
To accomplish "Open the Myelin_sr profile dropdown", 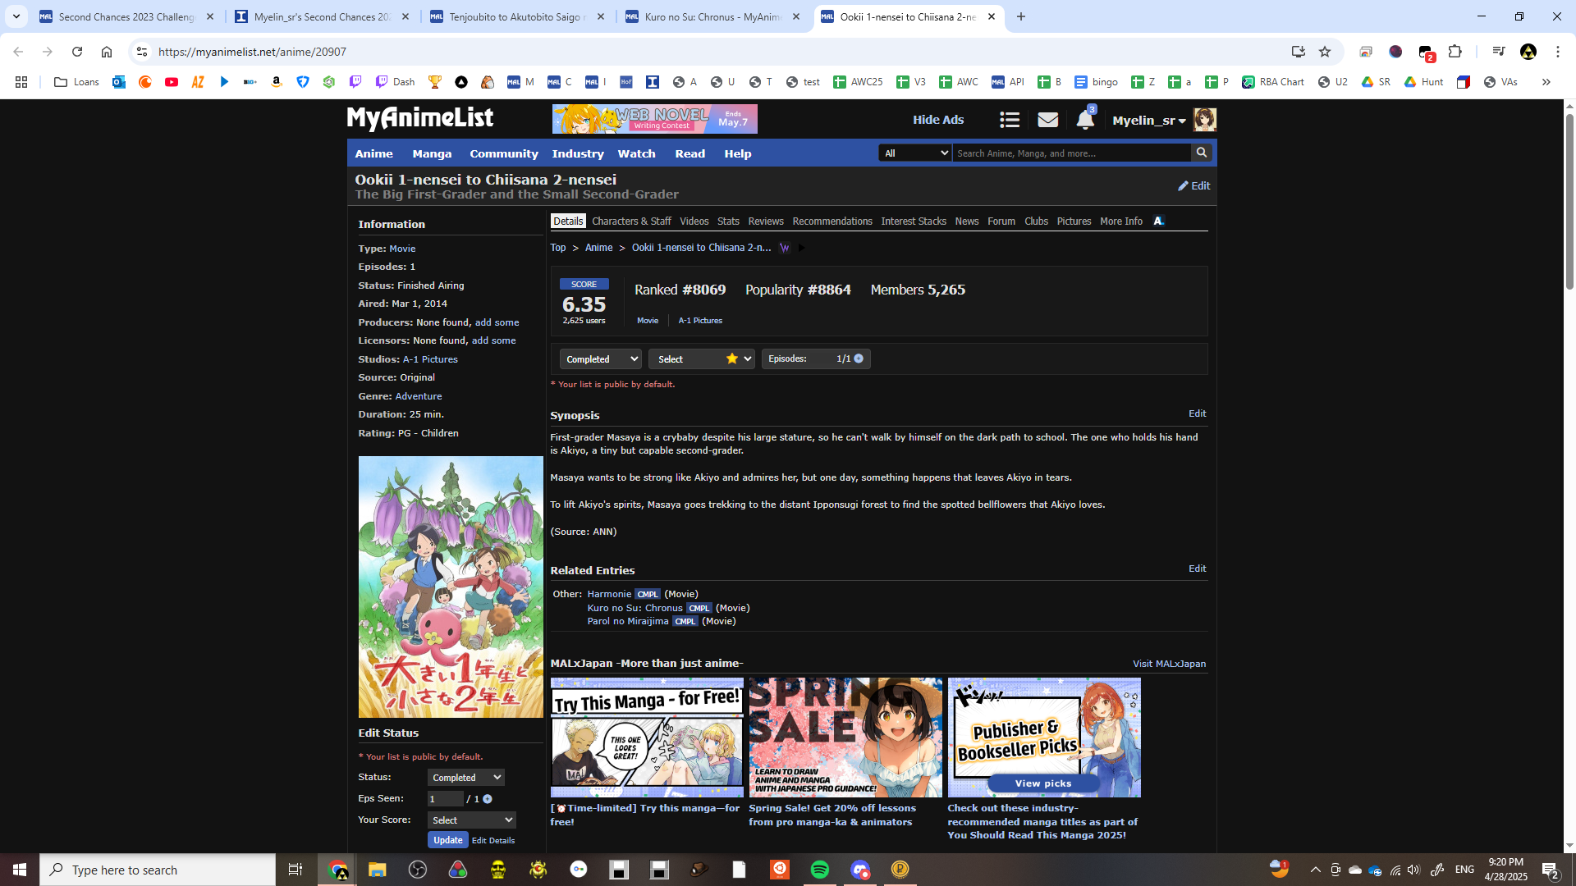I will point(1148,121).
